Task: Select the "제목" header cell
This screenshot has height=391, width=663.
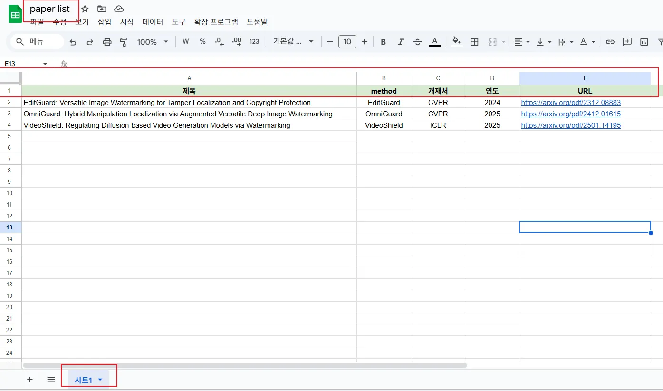Action: (189, 91)
